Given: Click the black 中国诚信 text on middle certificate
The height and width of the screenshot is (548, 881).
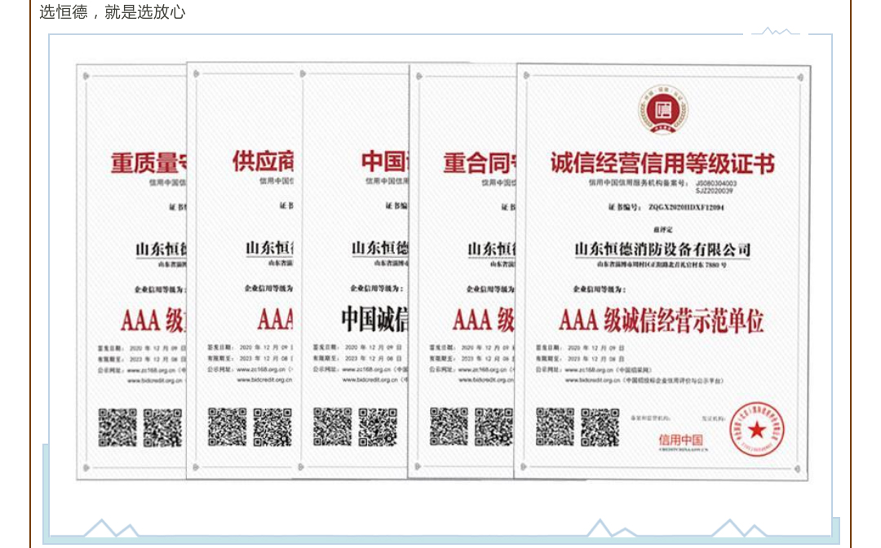Looking at the screenshot, I should pyautogui.click(x=374, y=319).
